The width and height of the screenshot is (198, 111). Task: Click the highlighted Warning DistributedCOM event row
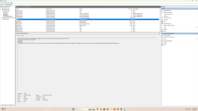[x=88, y=19]
